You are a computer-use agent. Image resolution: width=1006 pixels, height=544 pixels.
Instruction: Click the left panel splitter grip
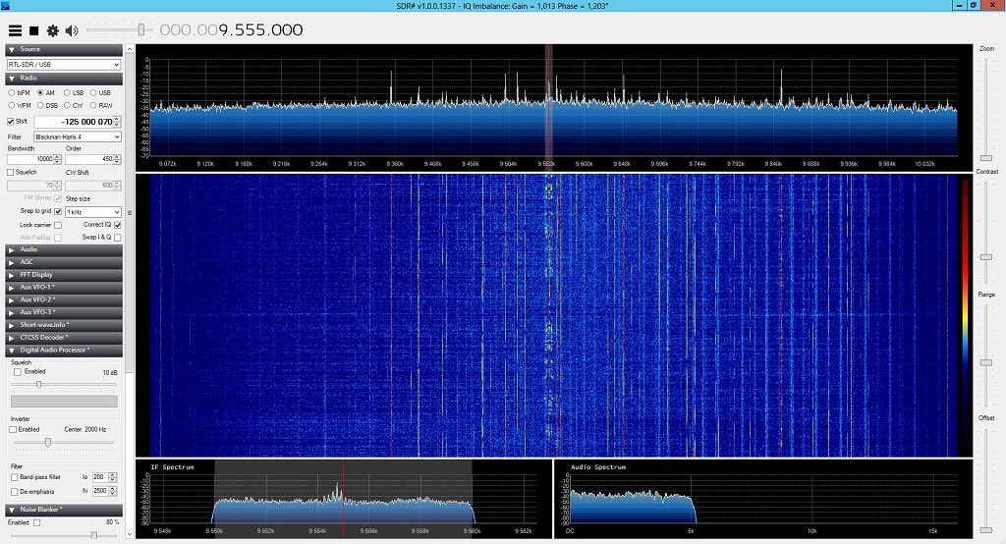(130, 212)
